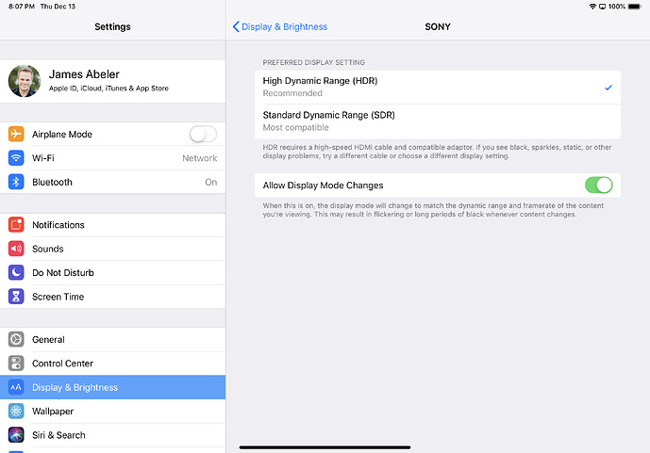Open Sounds settings
This screenshot has width=650, height=453.
pos(113,249)
